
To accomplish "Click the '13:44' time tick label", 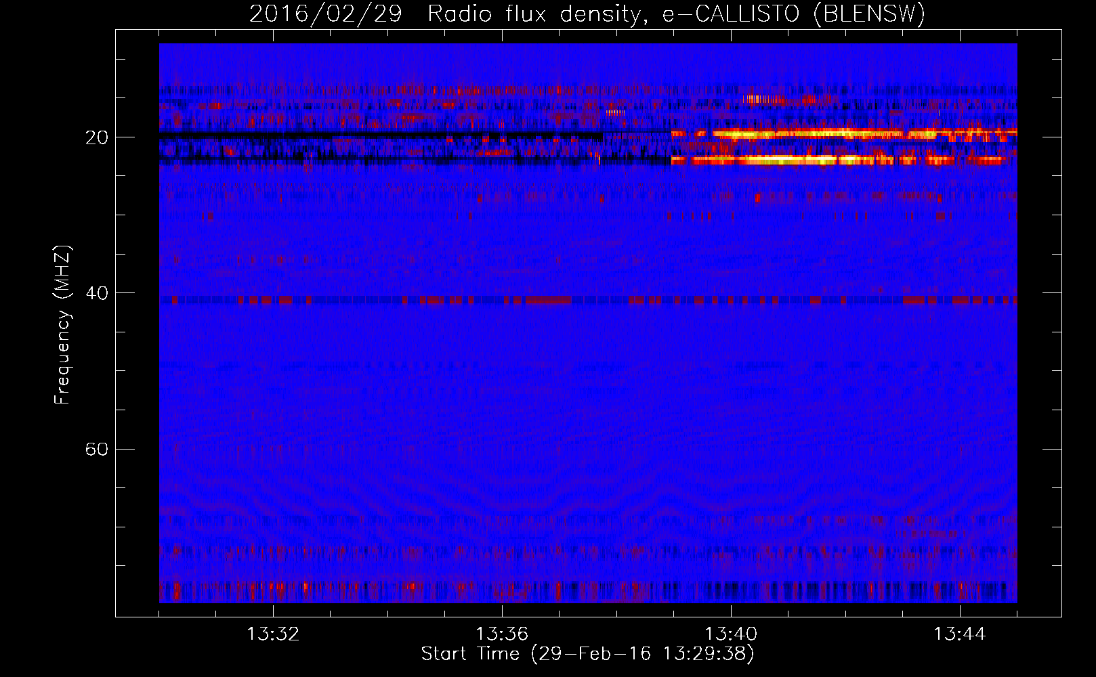I will 960,634.
